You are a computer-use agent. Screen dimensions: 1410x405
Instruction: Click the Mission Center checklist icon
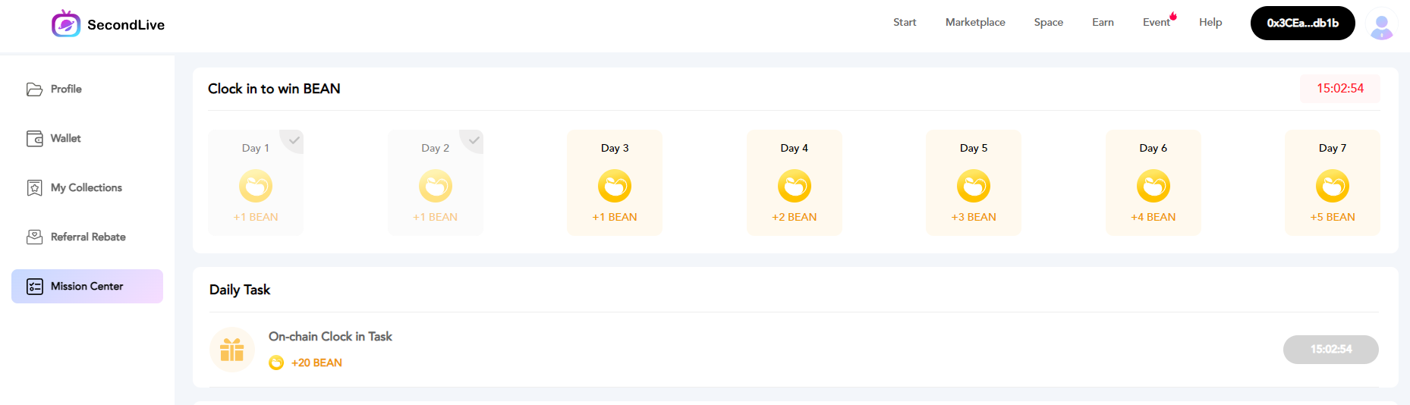[35, 287]
